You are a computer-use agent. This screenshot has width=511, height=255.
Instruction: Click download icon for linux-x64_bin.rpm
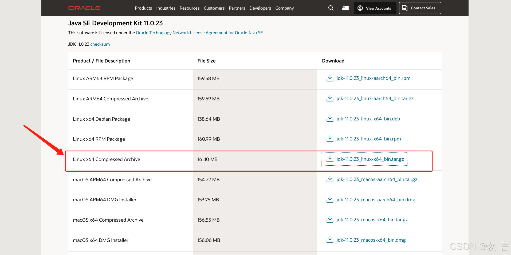pos(330,139)
